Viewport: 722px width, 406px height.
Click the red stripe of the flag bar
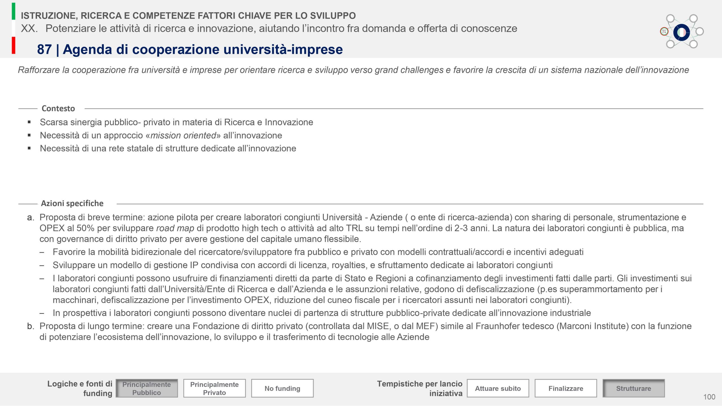pos(13,45)
